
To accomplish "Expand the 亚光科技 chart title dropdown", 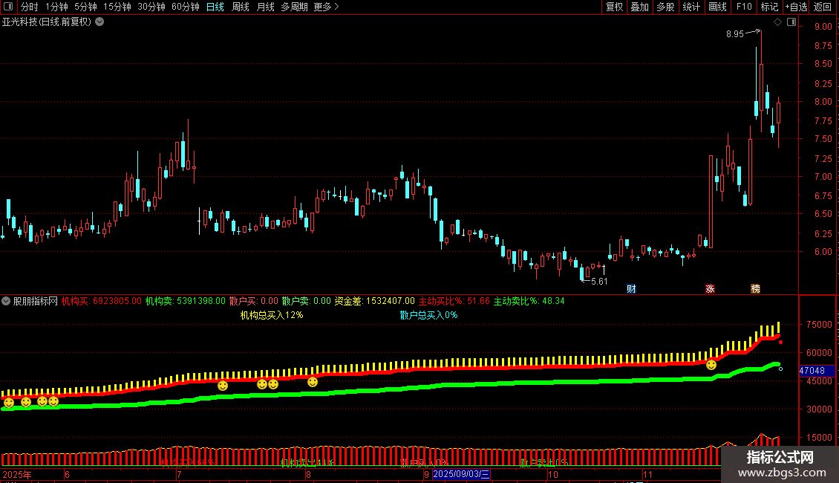I will coord(100,22).
